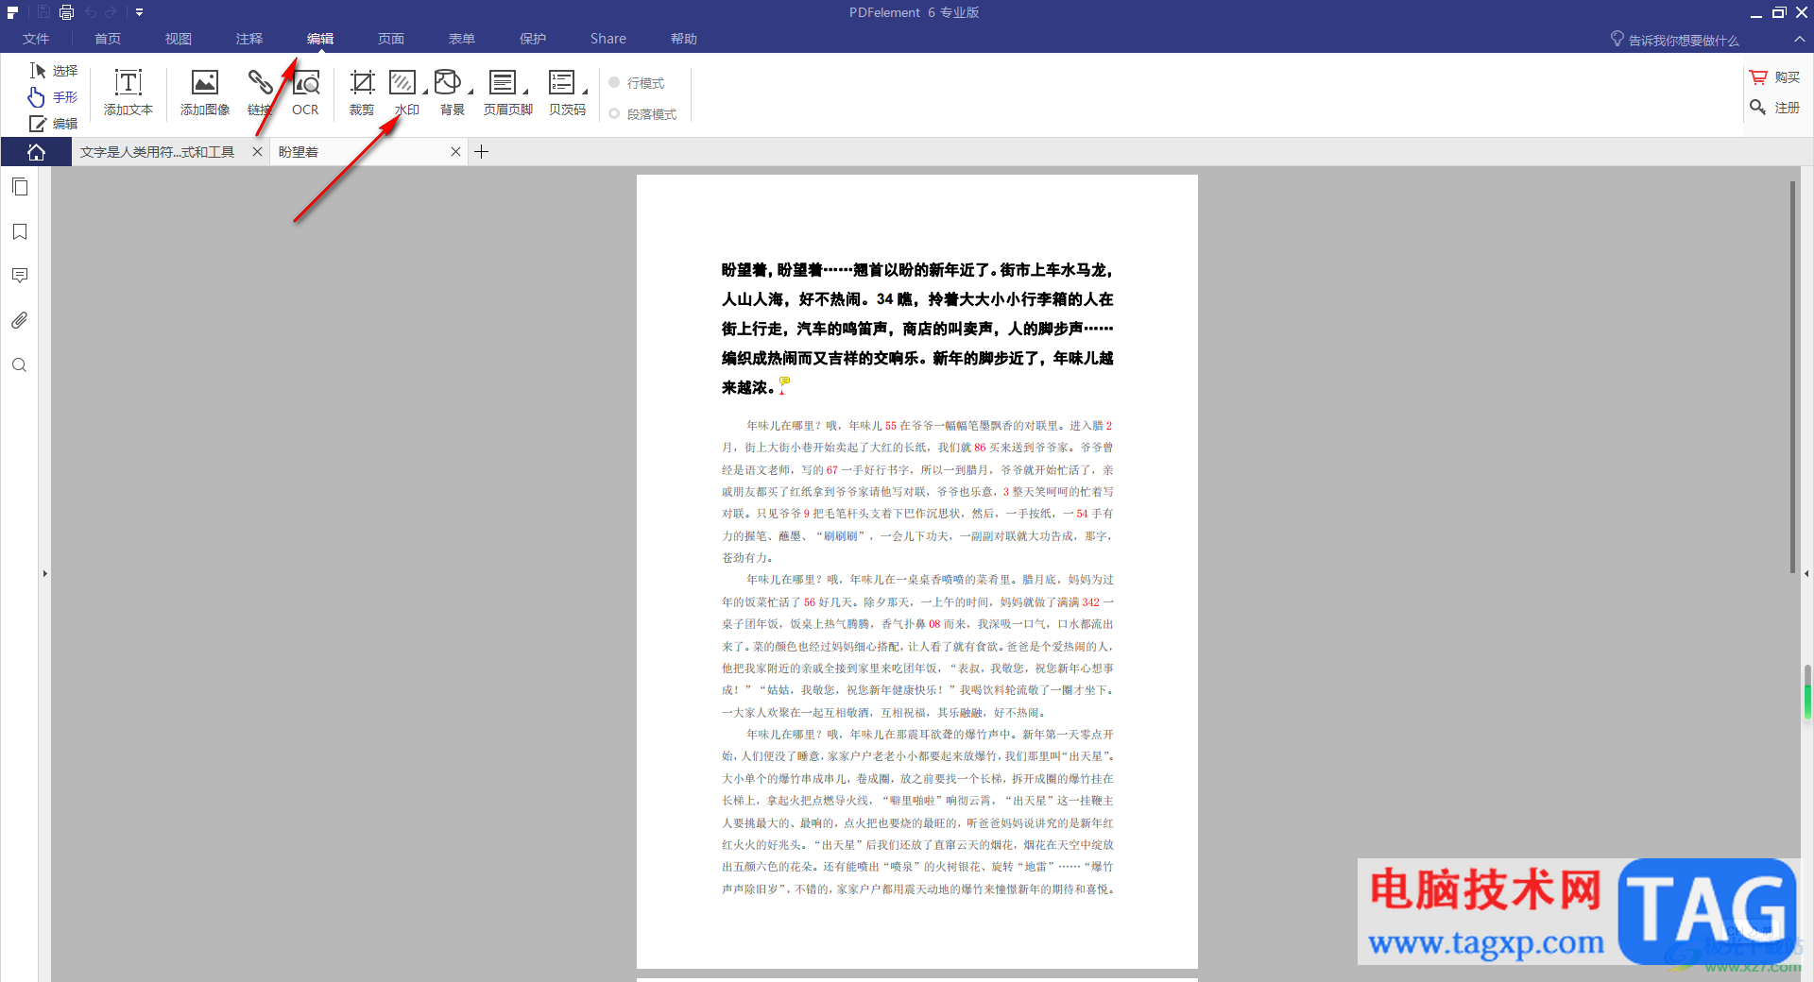Open the search panel in sidebar

point(20,364)
